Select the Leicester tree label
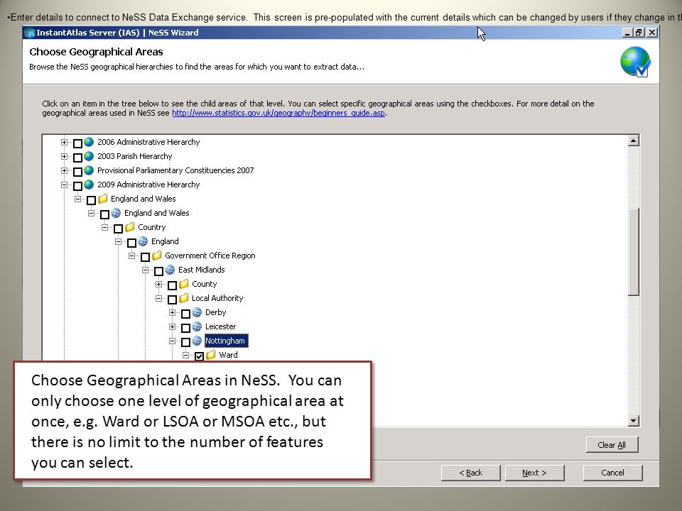The width and height of the screenshot is (682, 511). tap(220, 326)
